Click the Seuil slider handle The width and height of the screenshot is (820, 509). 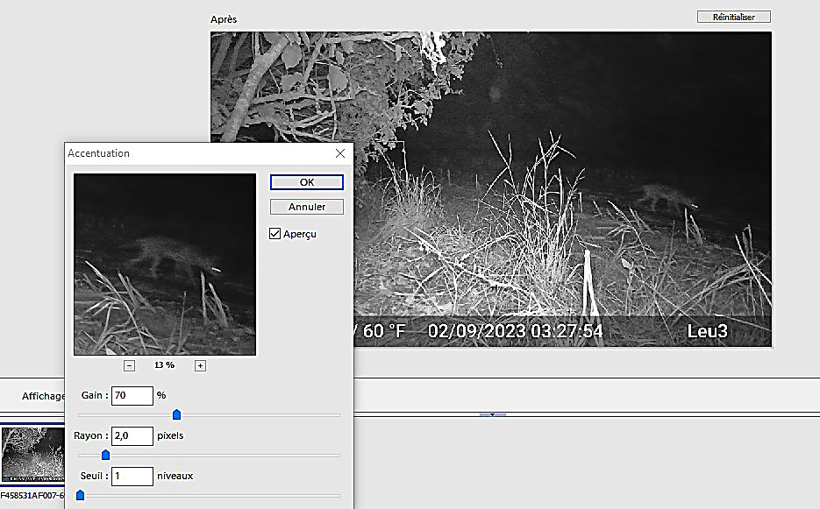pyautogui.click(x=80, y=495)
